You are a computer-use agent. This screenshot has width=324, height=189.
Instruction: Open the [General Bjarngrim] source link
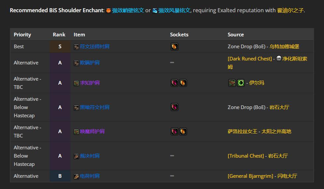(x=250, y=176)
